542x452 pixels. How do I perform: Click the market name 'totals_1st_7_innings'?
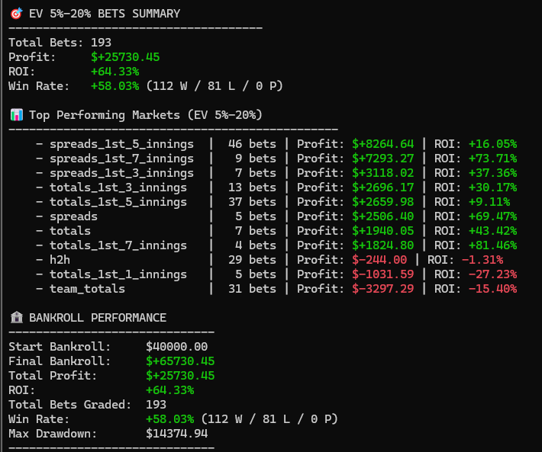click(118, 245)
